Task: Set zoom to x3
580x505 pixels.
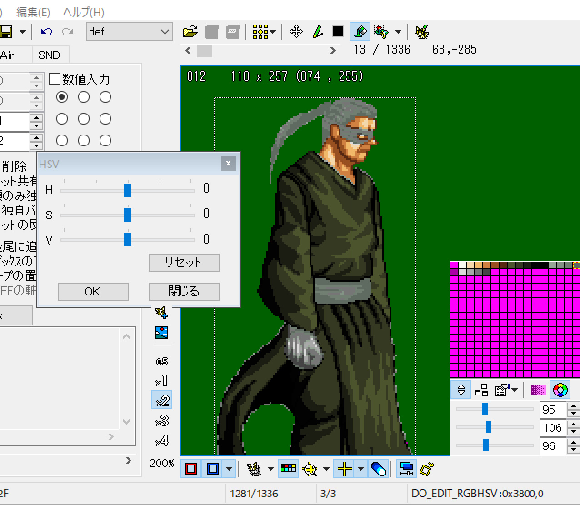Action: (162, 421)
